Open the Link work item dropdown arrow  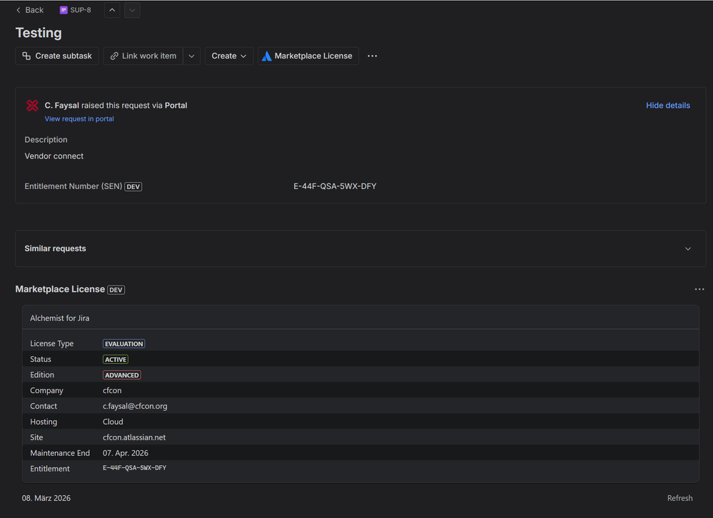click(191, 56)
